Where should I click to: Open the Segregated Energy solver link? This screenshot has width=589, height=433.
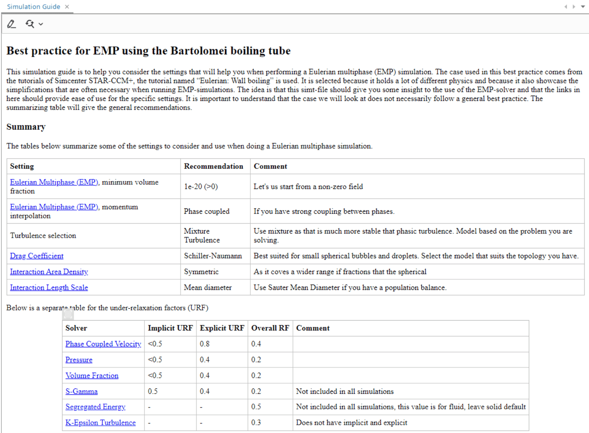tap(95, 407)
